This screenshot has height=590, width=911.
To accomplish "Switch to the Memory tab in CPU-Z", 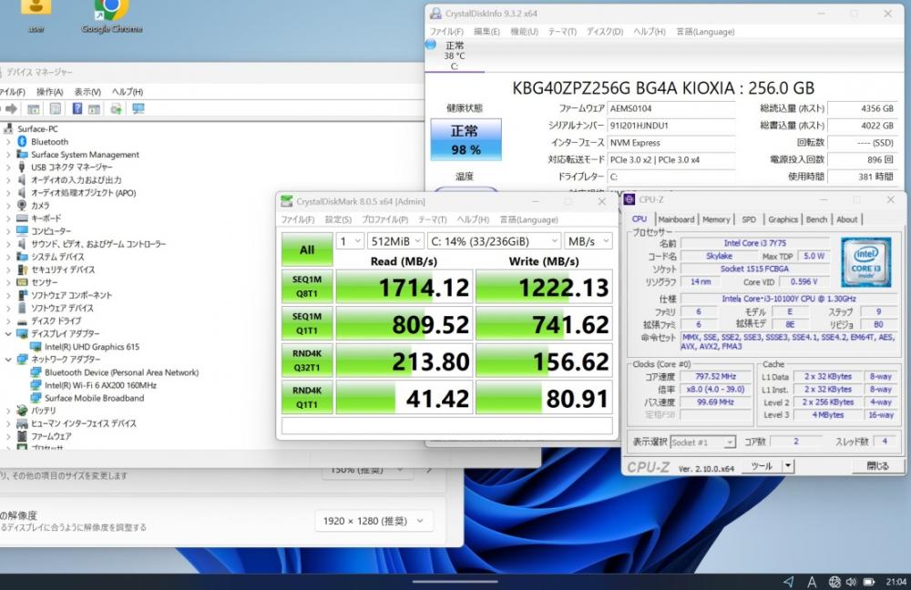I will tap(716, 219).
